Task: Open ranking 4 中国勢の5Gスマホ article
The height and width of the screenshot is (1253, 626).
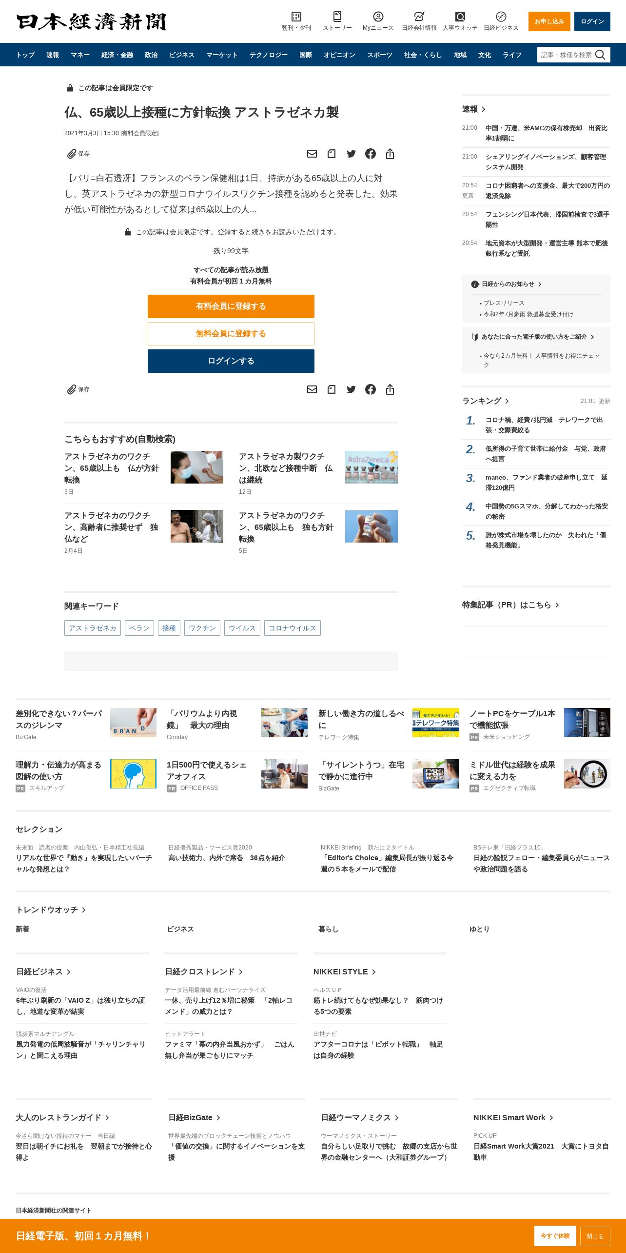Action: 547,511
